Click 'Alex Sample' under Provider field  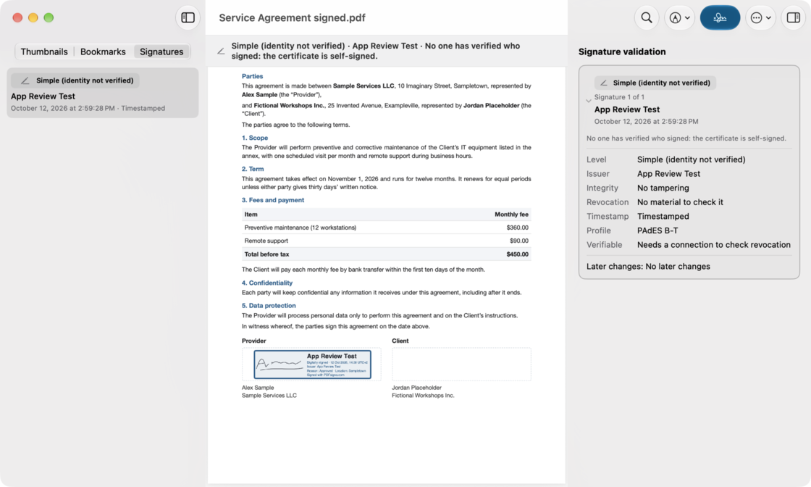[x=258, y=388]
